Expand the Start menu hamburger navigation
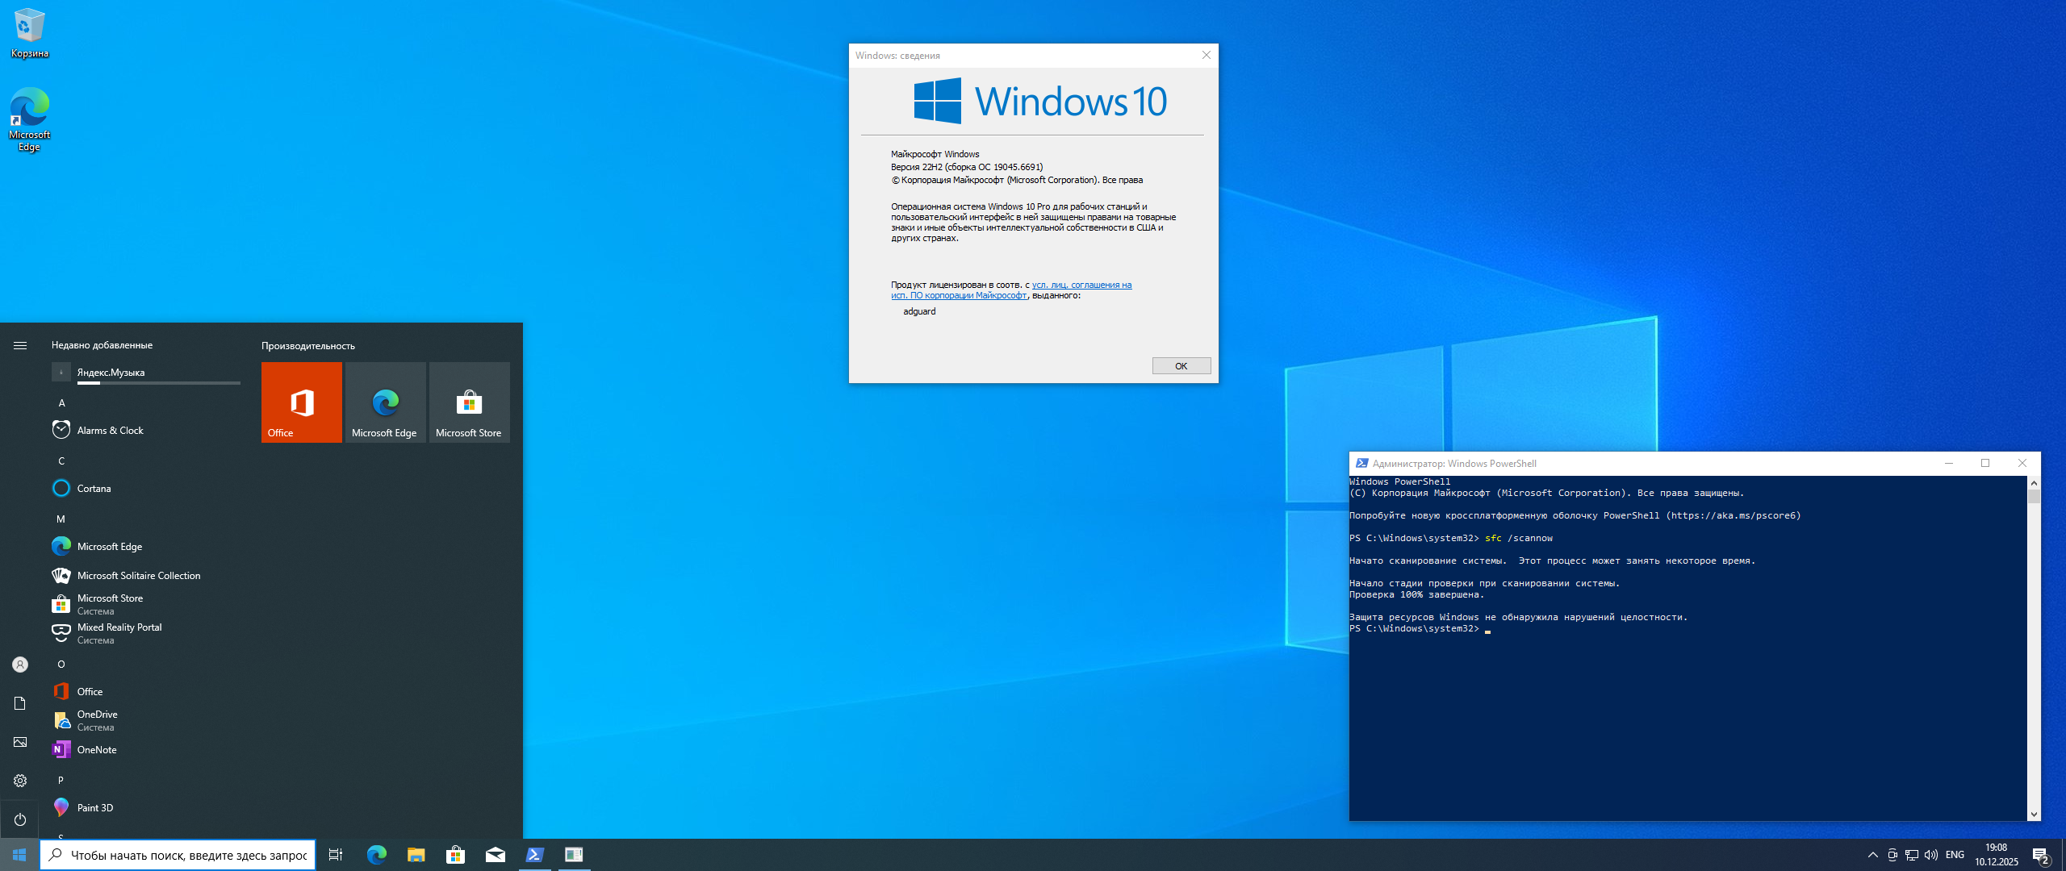Viewport: 2066px width, 871px height. point(20,345)
